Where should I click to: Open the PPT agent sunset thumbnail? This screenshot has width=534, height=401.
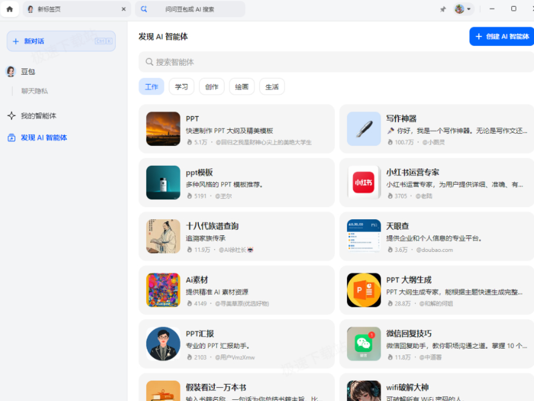163,129
